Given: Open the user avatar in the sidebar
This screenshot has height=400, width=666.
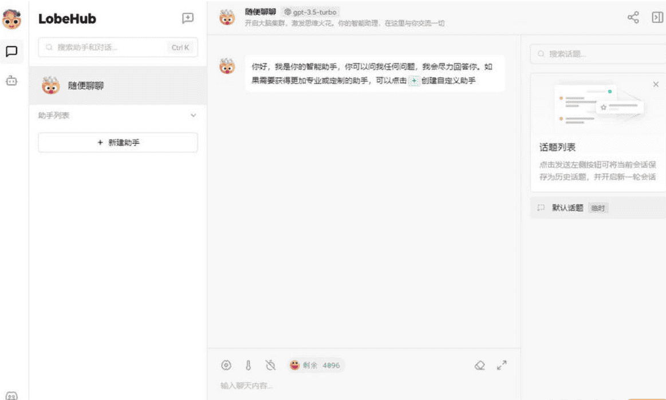Looking at the screenshot, I should [11, 19].
